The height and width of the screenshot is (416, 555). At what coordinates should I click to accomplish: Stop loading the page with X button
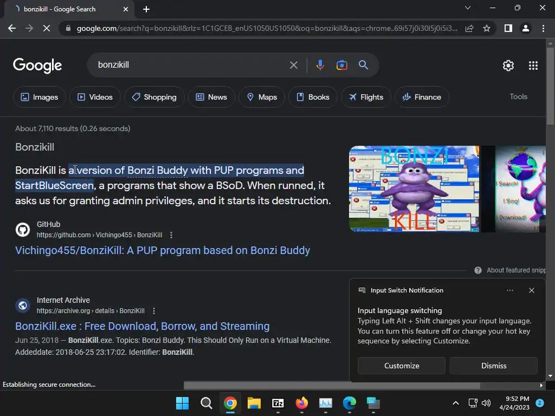point(47,28)
